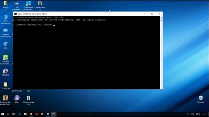The image size is (209, 117).
Task: Switch to Firefox on the taskbar
Action: (x=31, y=114)
